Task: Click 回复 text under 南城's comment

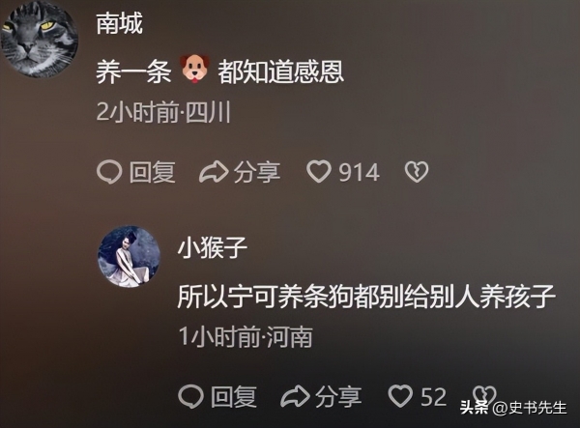Action: pyautogui.click(x=153, y=172)
